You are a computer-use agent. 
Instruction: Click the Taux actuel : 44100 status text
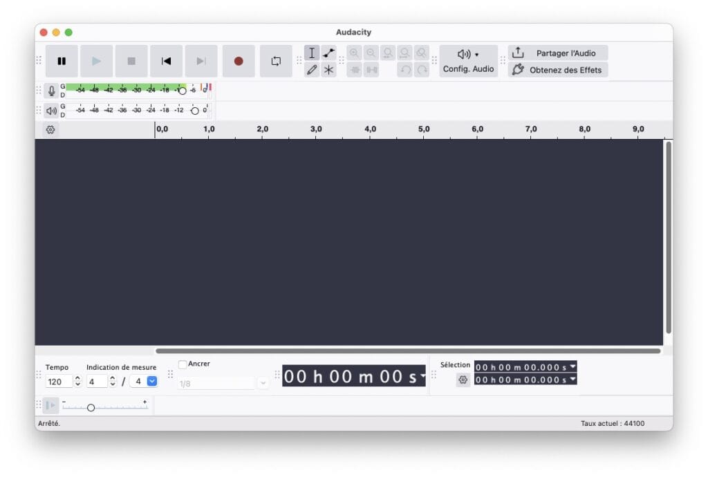click(613, 423)
